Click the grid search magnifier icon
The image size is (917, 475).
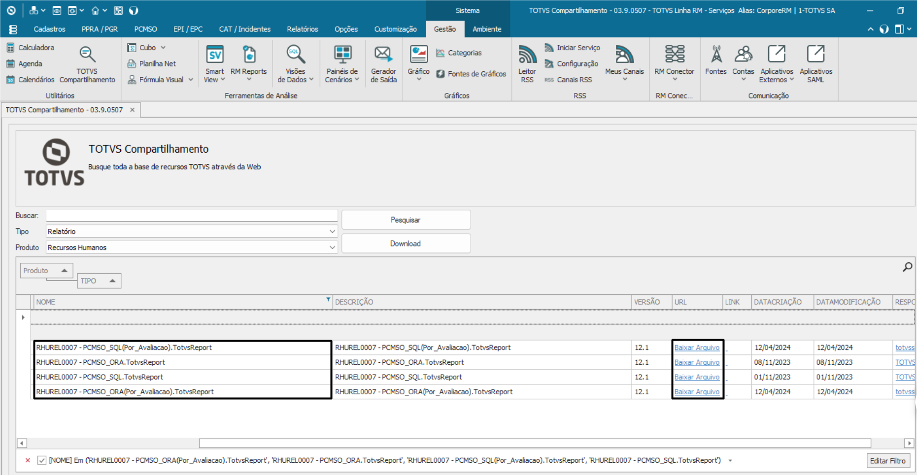click(907, 267)
